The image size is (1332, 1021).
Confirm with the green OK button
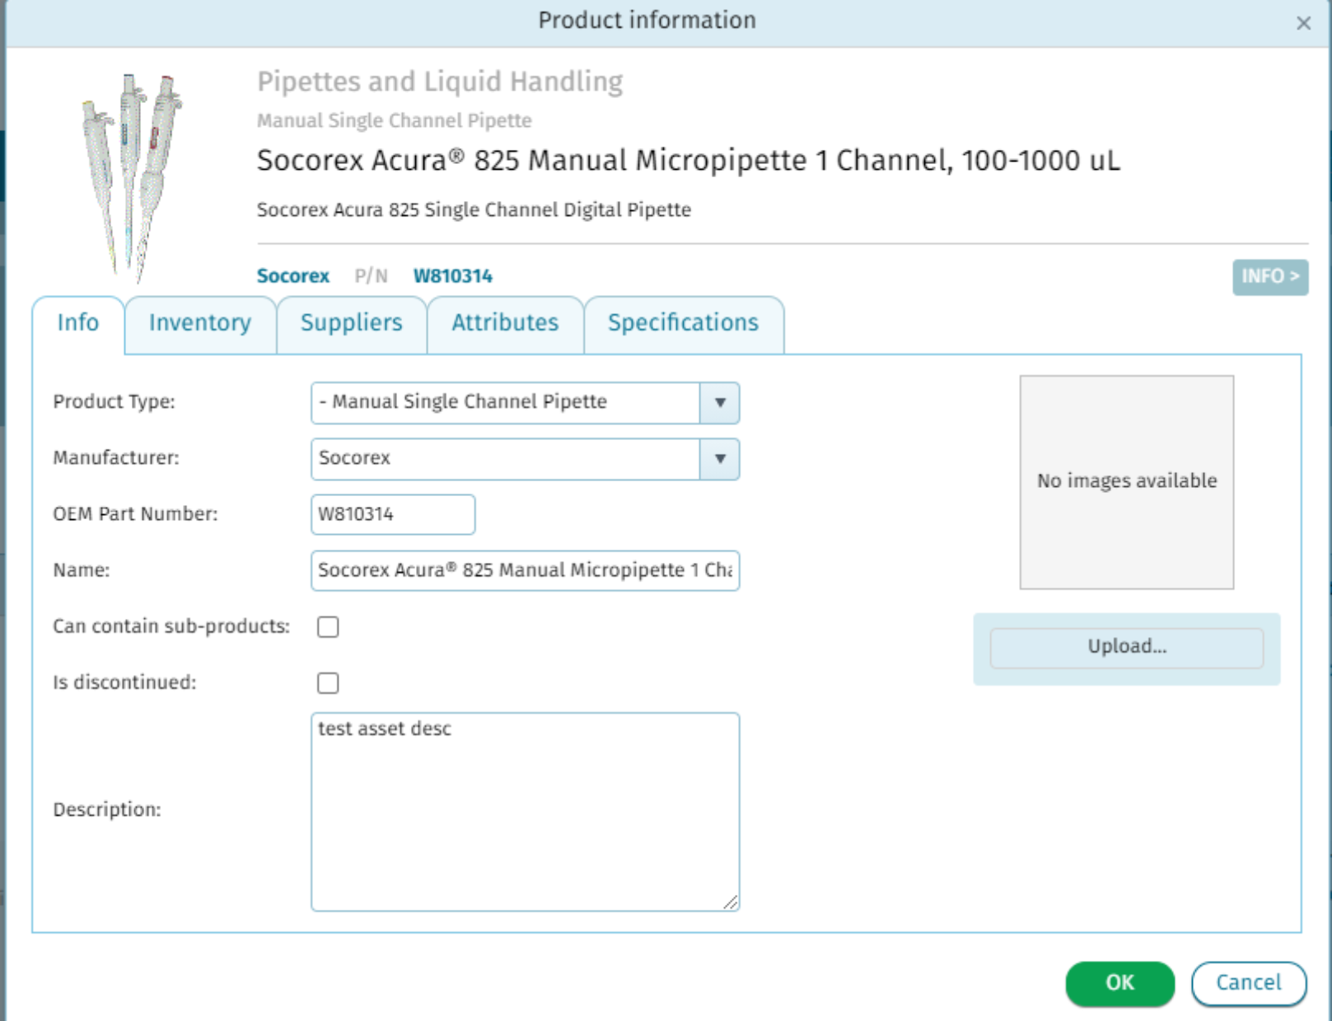pos(1119,983)
